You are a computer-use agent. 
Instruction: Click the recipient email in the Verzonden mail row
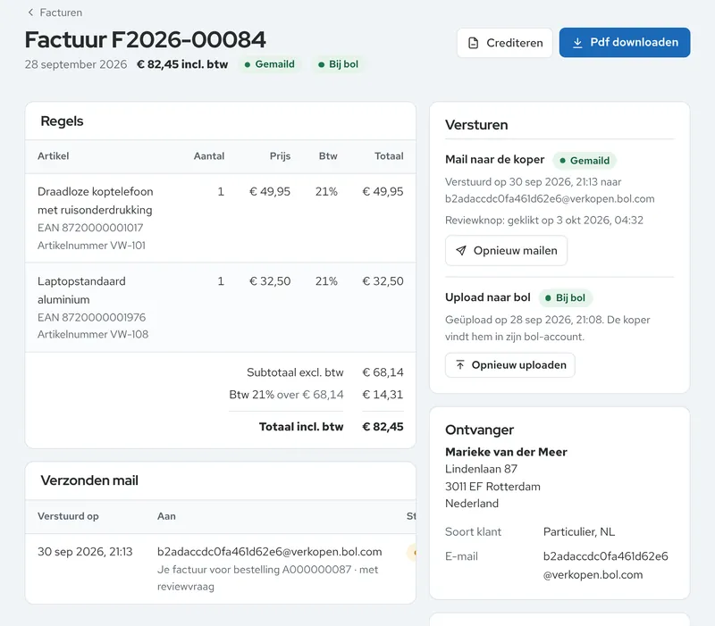pyautogui.click(x=270, y=552)
